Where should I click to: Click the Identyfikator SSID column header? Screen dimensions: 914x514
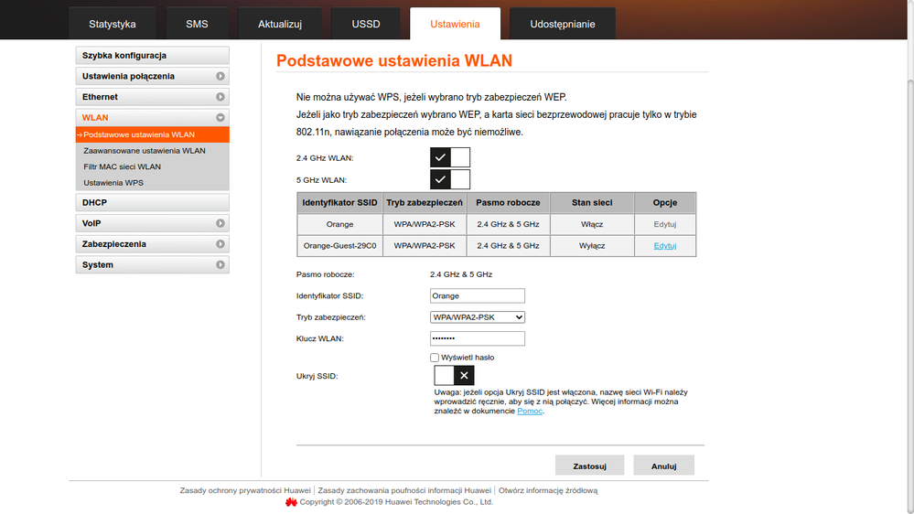point(339,203)
